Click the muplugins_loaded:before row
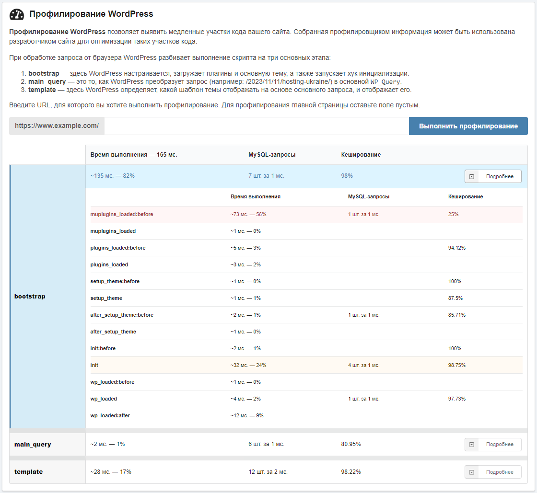The width and height of the screenshot is (537, 493). 122,214
